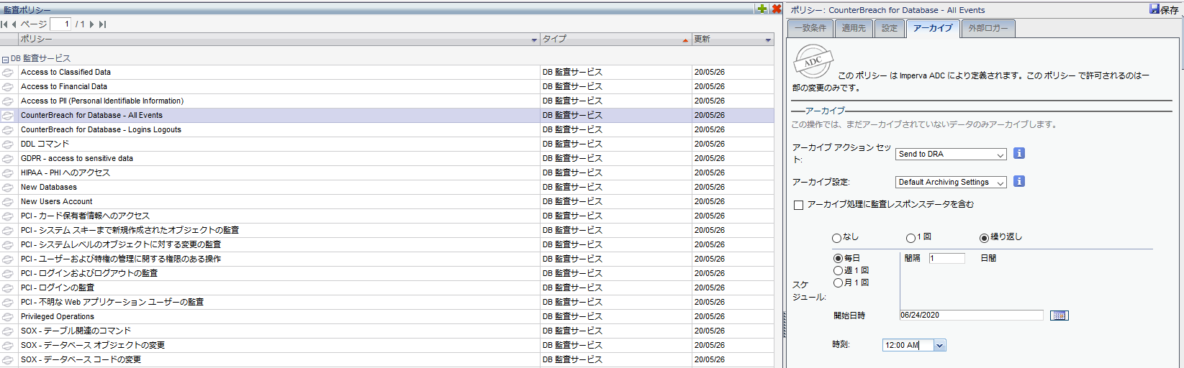The image size is (1184, 368).
Task: Open info icon next to Default Archiving Settings
Action: pos(1018,181)
